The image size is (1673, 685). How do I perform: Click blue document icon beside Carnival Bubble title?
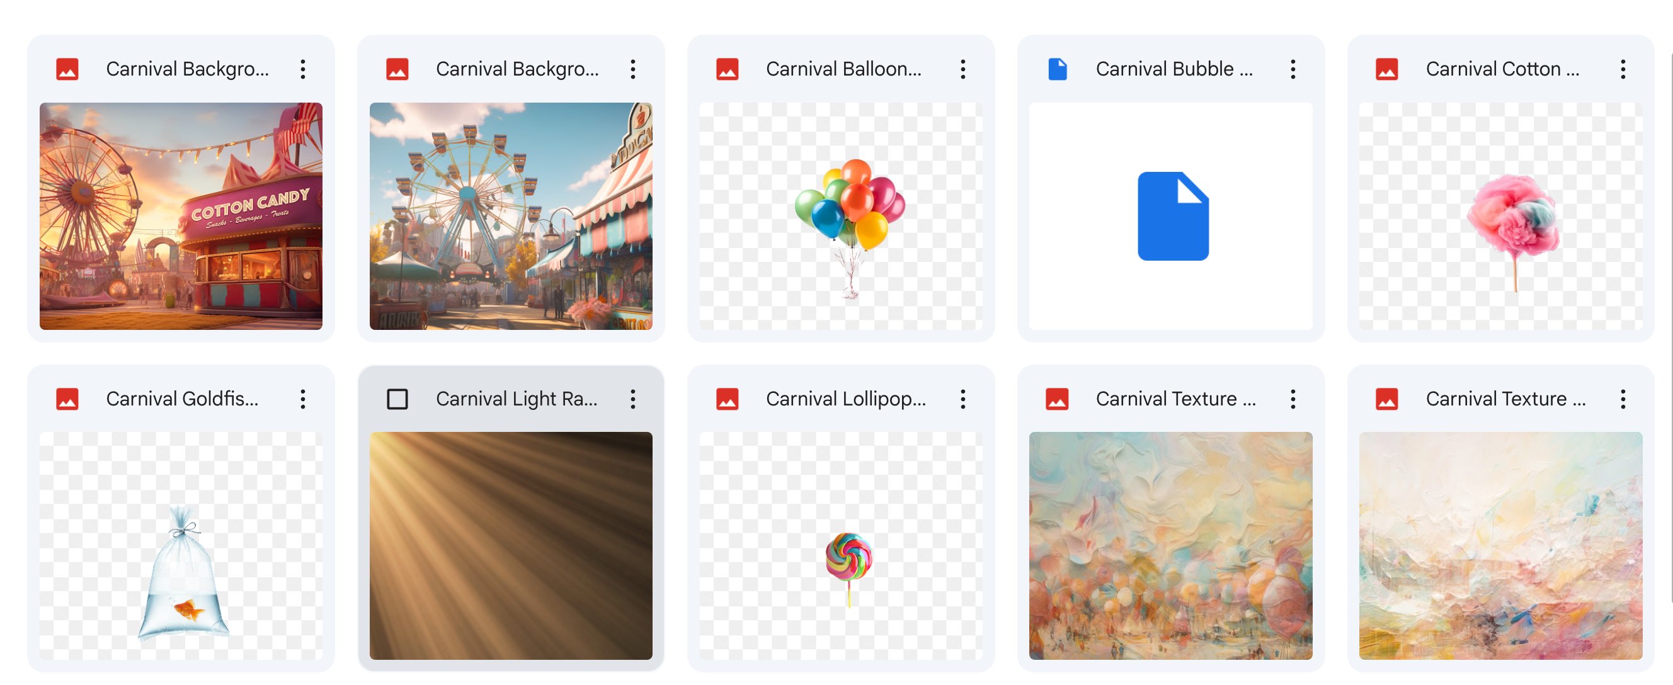(1058, 69)
